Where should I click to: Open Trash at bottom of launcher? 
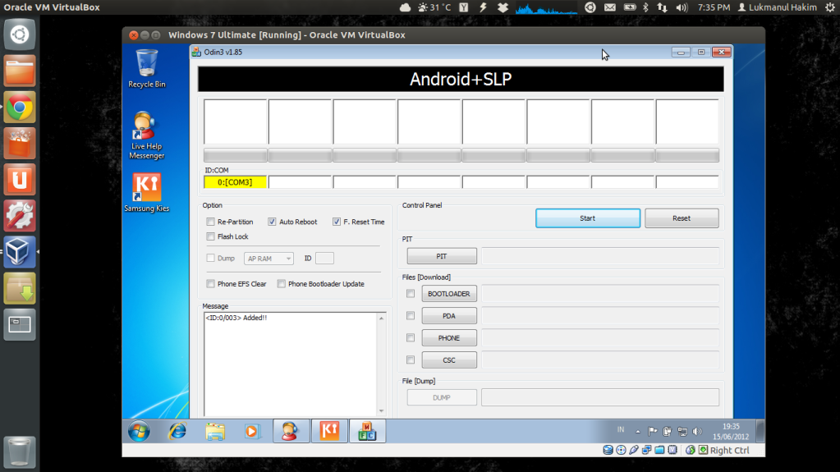point(20,451)
